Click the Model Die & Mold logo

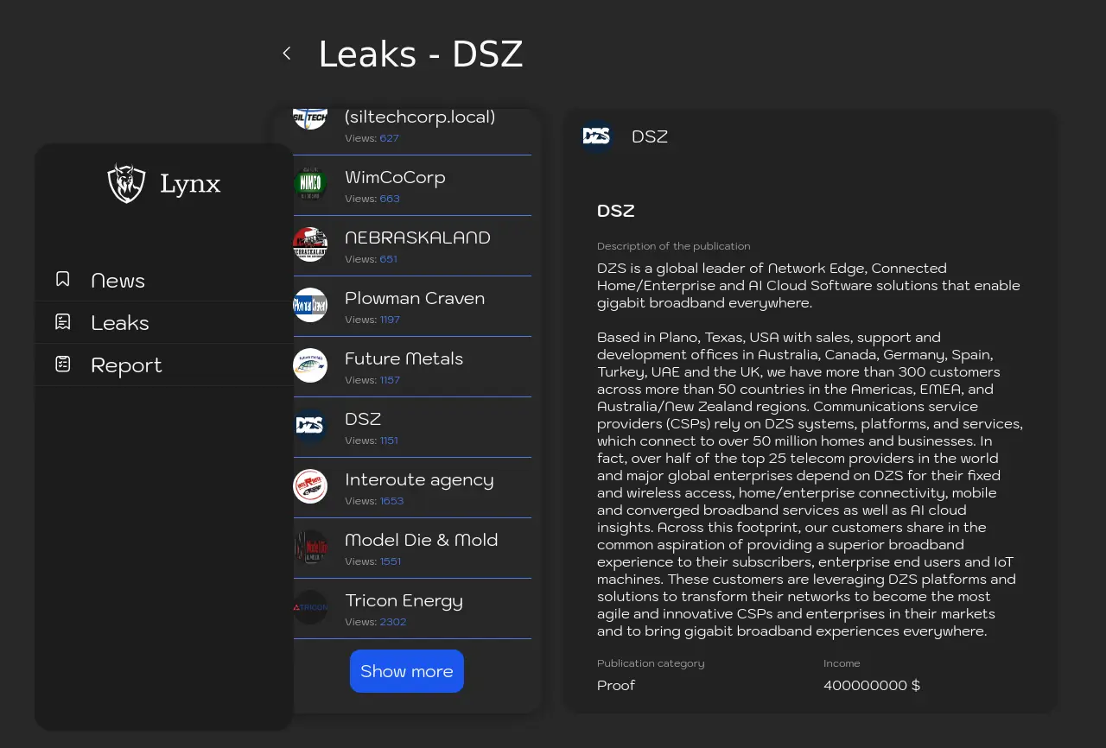pyautogui.click(x=310, y=547)
